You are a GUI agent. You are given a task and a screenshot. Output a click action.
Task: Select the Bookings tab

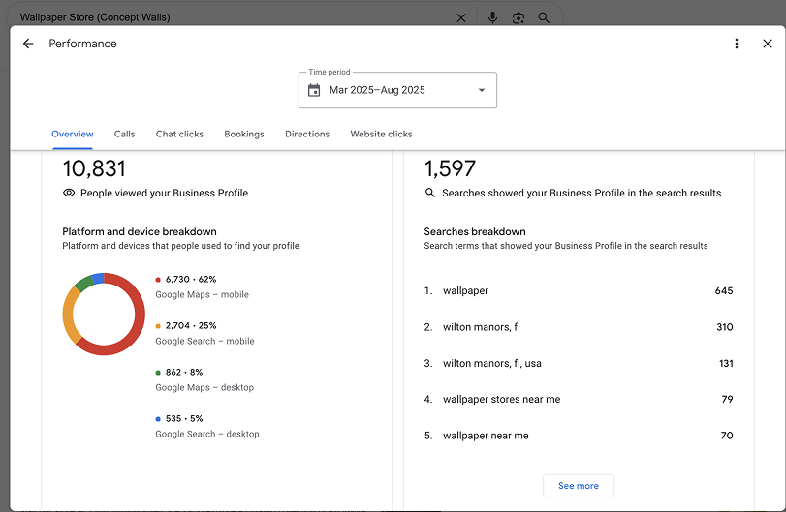[x=244, y=134]
